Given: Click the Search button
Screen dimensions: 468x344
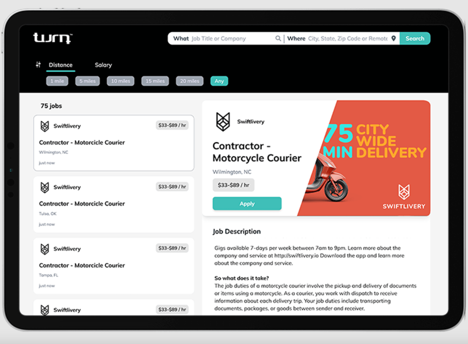Looking at the screenshot, I should pyautogui.click(x=415, y=38).
